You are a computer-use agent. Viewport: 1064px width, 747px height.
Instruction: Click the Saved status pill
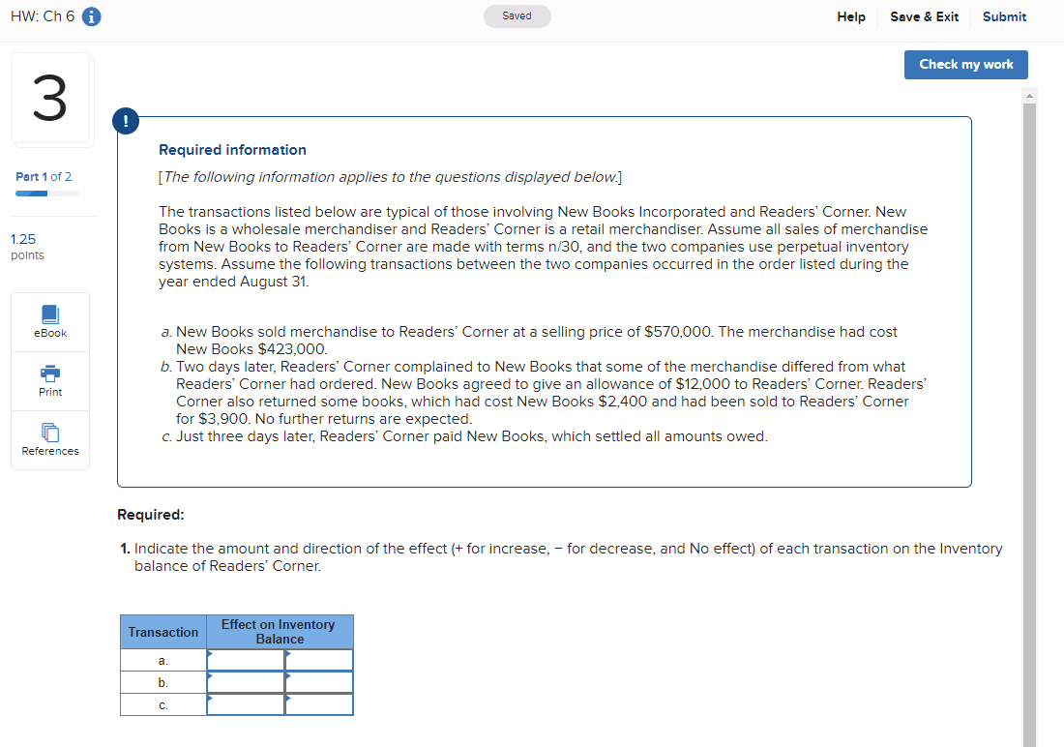517,16
